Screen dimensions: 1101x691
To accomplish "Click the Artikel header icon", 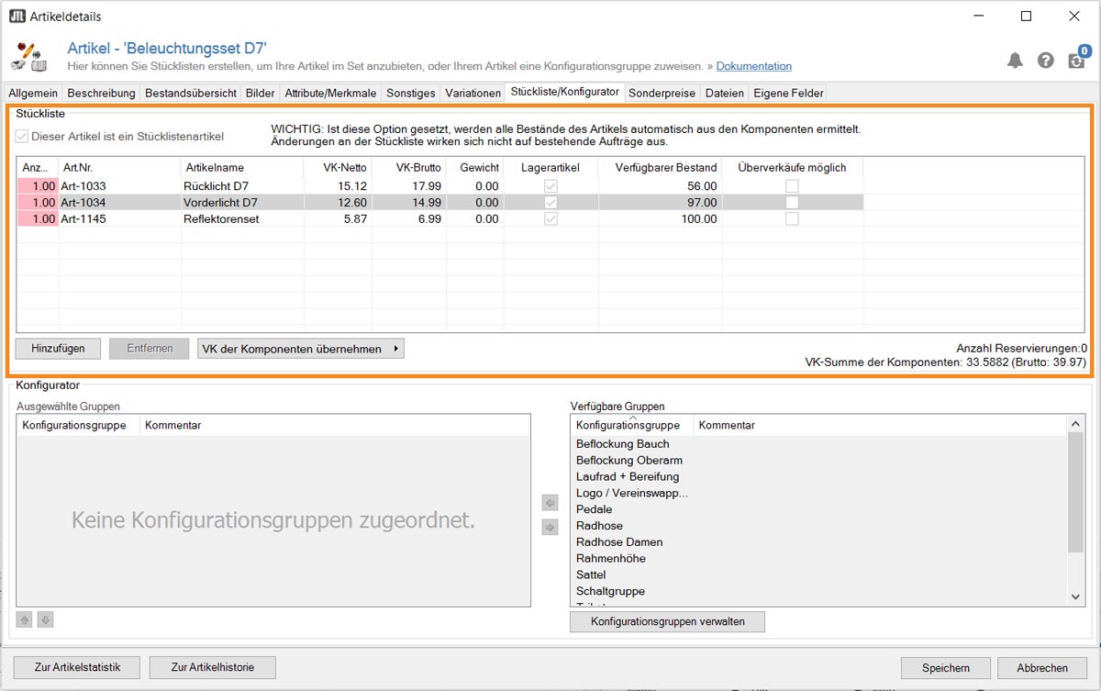I will [28, 56].
